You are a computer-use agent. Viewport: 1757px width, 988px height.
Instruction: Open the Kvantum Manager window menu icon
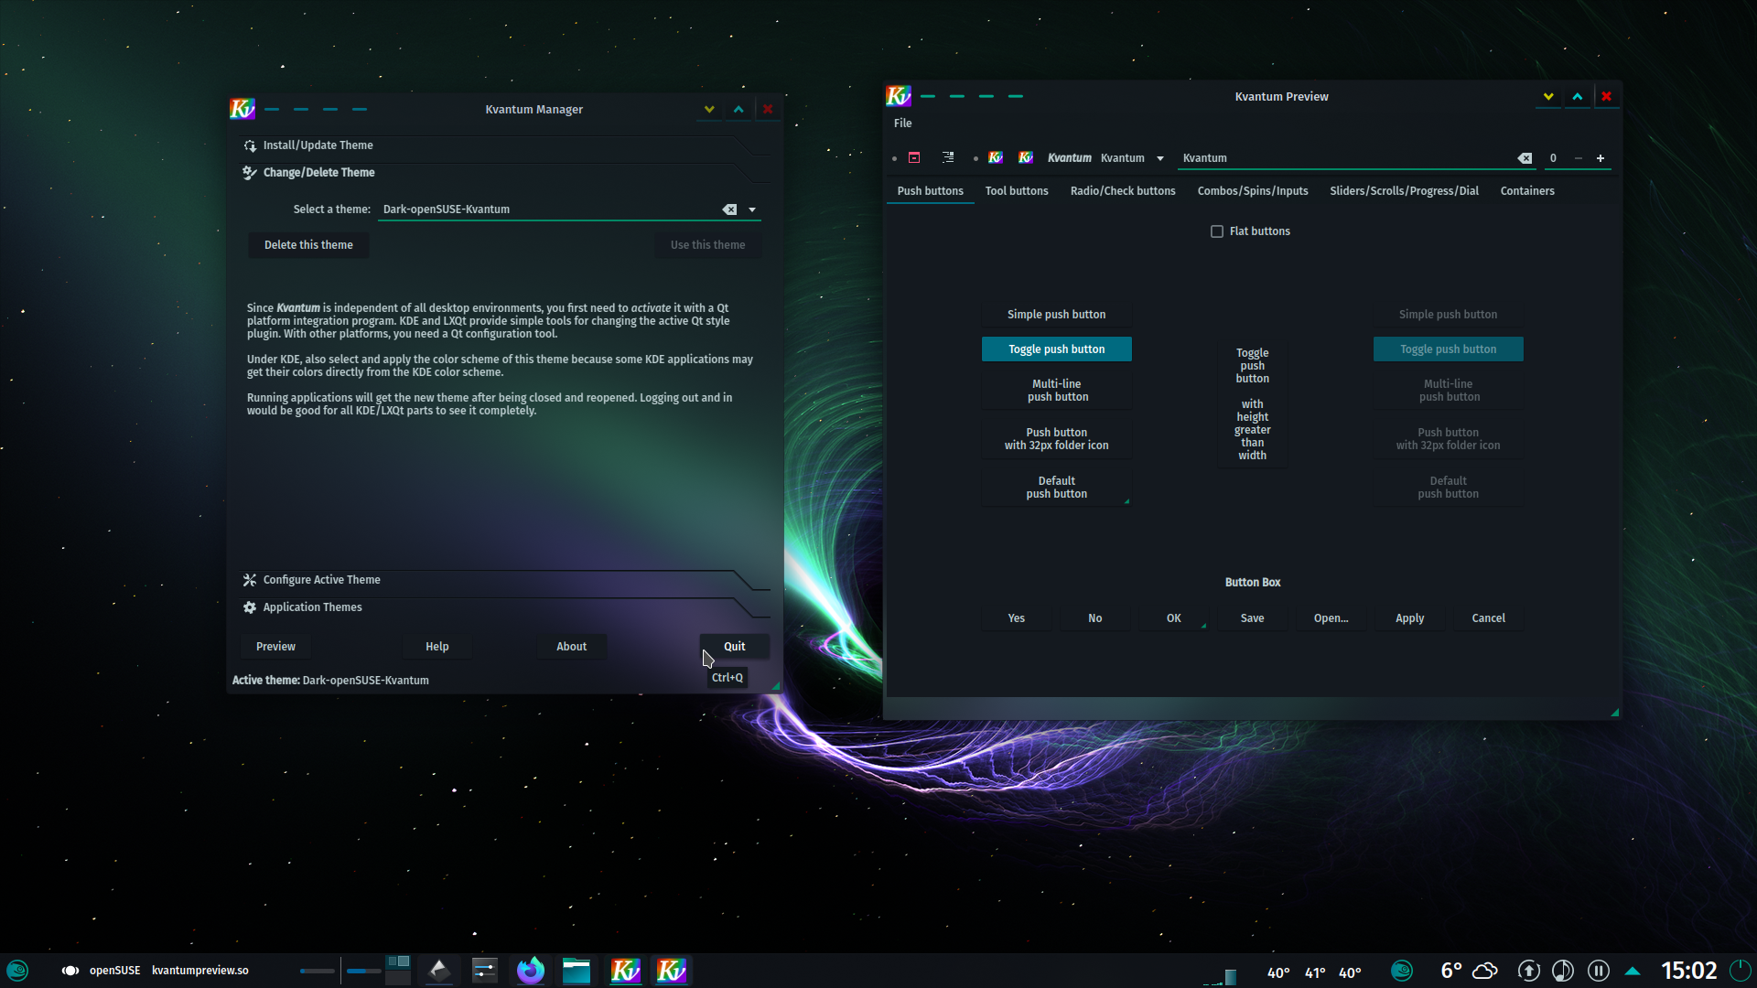click(243, 109)
